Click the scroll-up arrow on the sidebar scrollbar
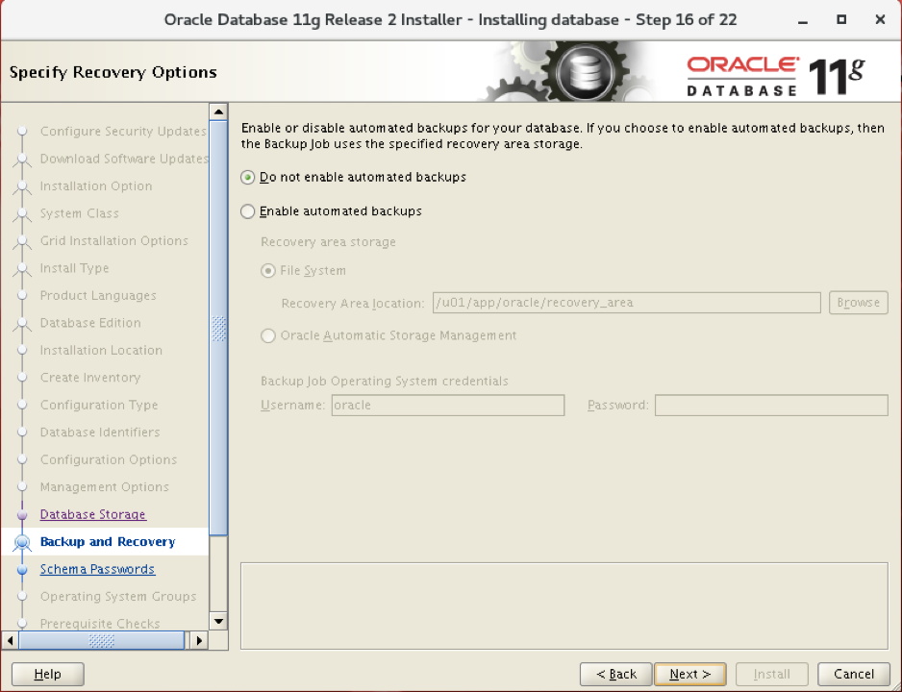 [x=218, y=111]
